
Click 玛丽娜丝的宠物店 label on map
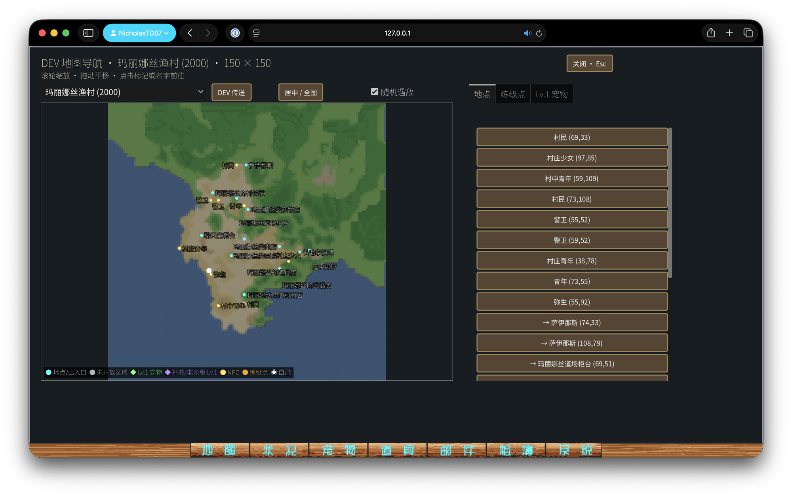point(275,209)
